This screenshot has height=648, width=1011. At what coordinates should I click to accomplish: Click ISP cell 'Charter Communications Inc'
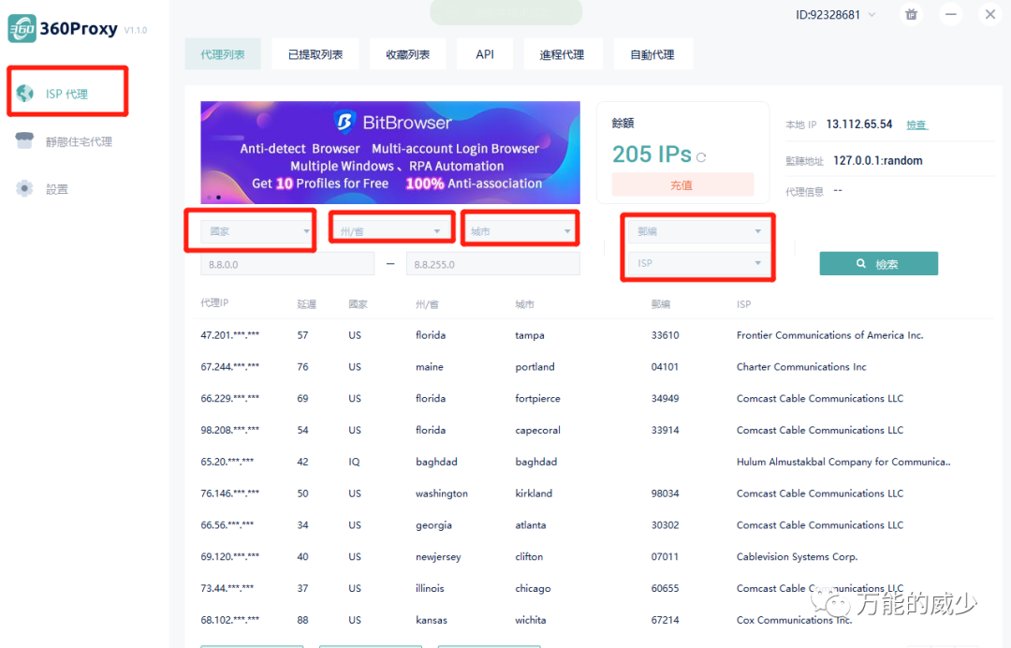801,367
